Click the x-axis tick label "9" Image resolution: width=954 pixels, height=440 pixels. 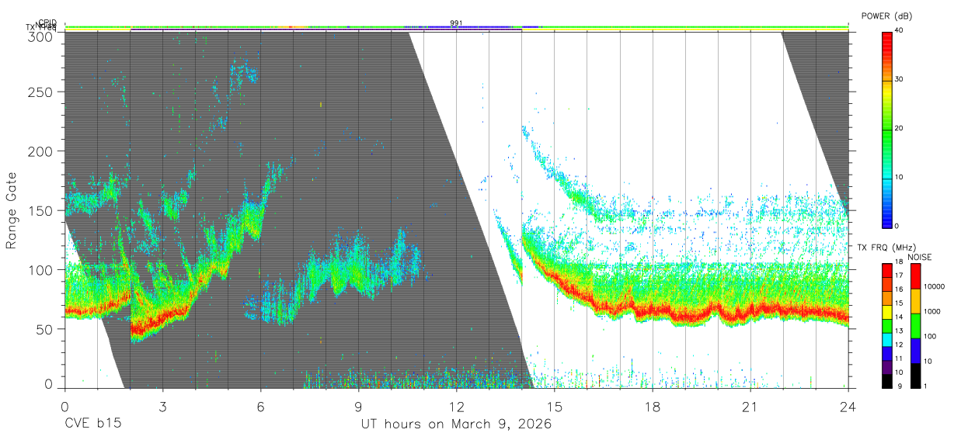click(358, 407)
